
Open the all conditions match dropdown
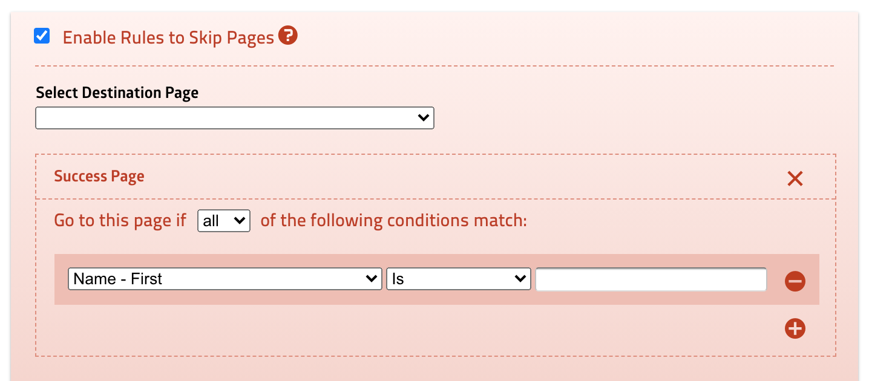[223, 221]
